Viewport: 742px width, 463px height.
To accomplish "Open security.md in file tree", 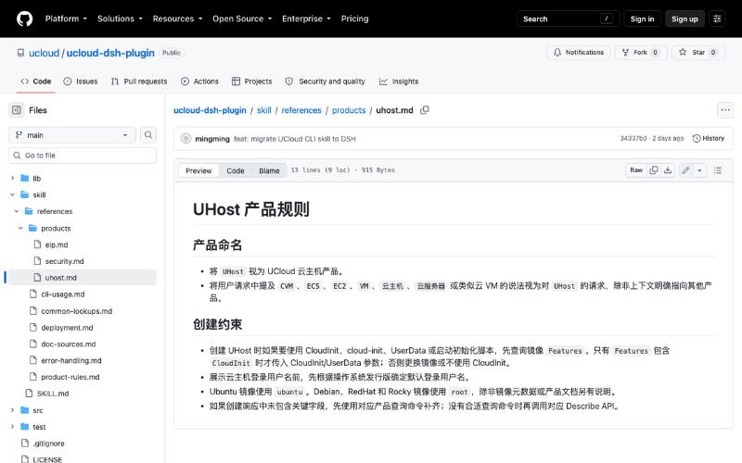I will (64, 261).
